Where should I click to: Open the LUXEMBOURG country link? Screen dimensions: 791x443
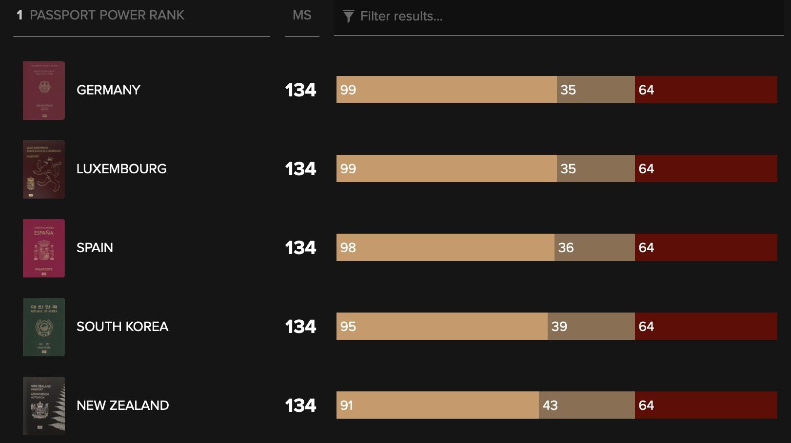tap(121, 169)
